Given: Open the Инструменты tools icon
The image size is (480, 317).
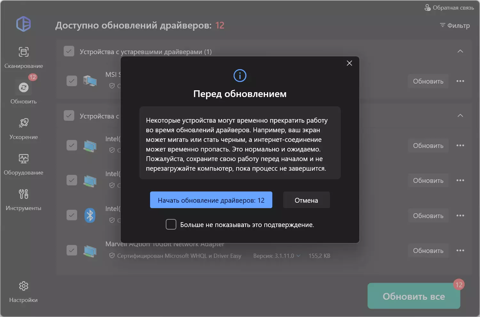Looking at the screenshot, I should pos(23,194).
